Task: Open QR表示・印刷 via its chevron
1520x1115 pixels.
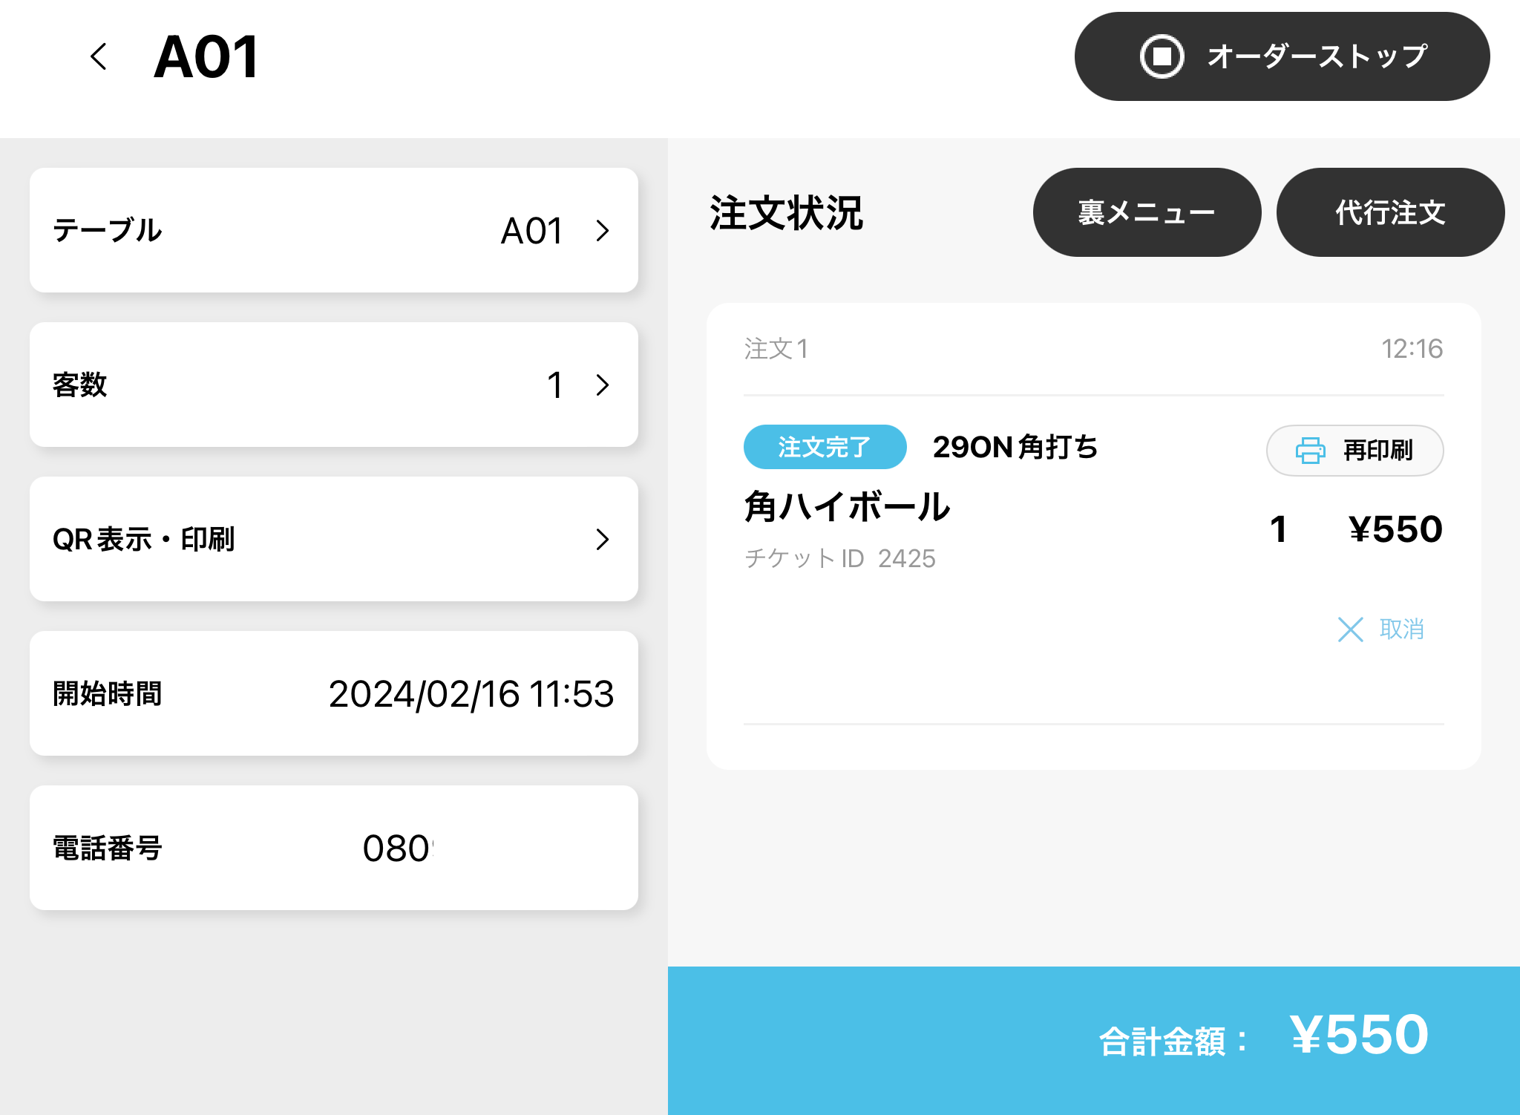Action: coord(603,540)
